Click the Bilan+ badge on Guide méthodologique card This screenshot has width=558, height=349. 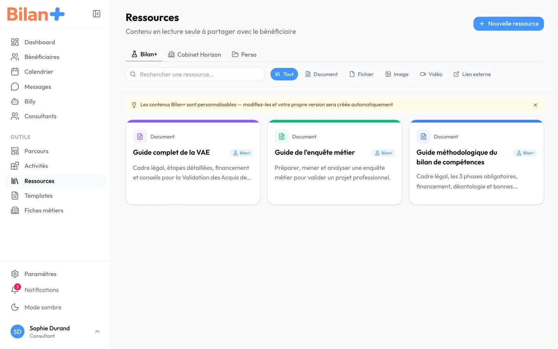coord(525,153)
